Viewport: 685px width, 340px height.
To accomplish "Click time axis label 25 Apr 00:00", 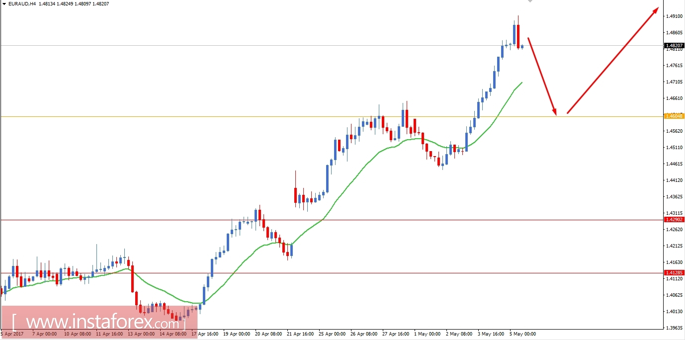I will coord(333,334).
